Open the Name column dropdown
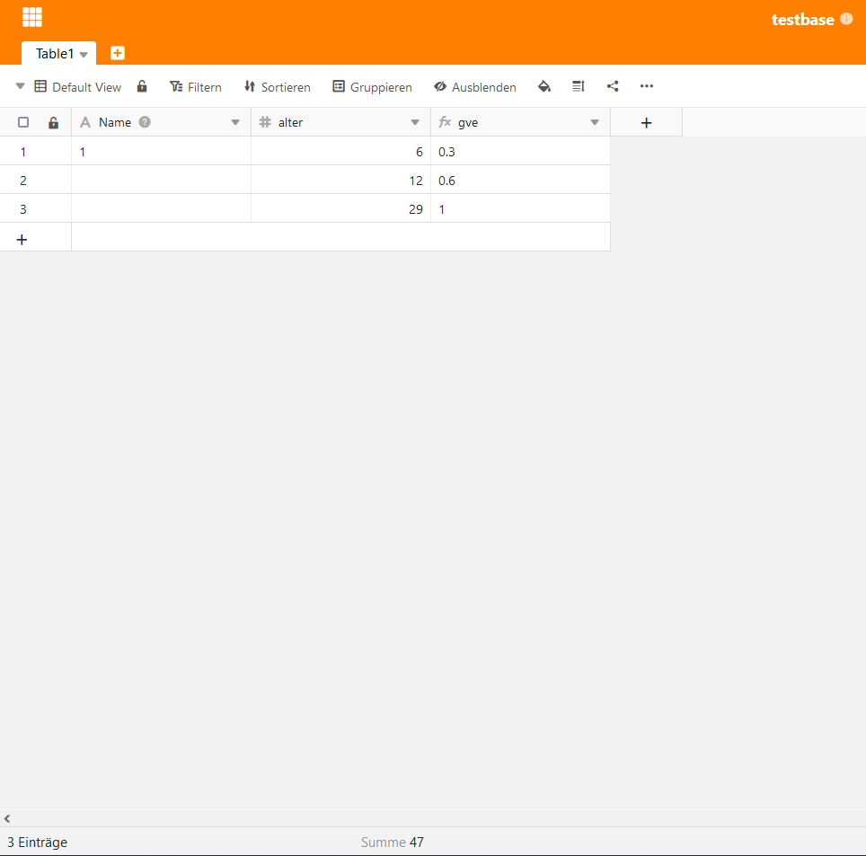The image size is (866, 856). tap(235, 123)
